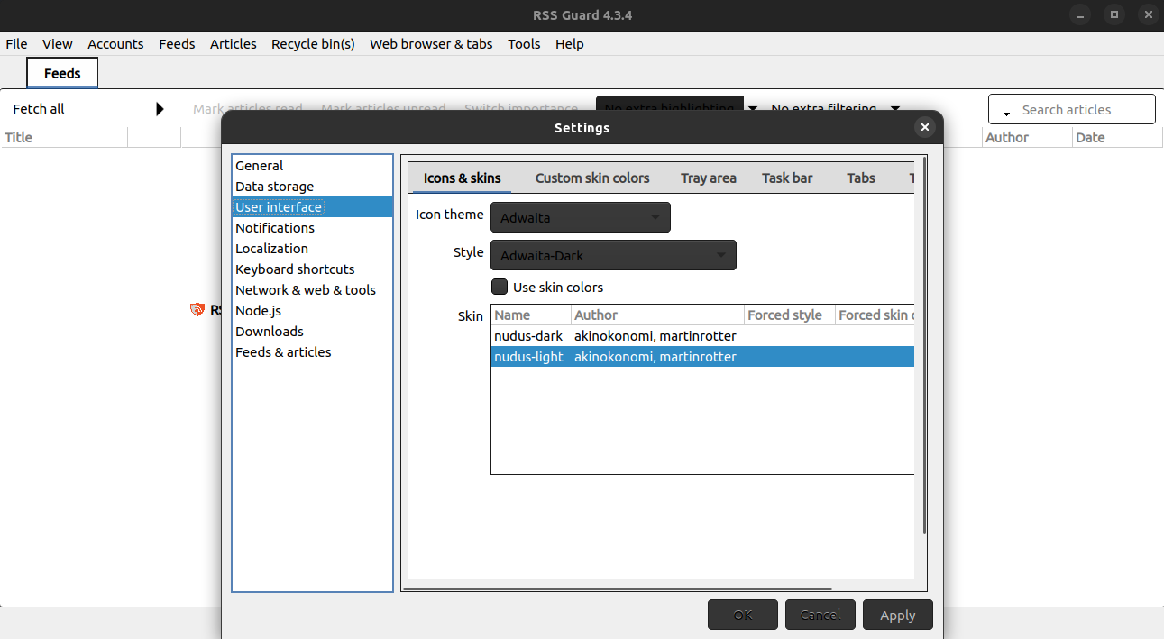Image resolution: width=1164 pixels, height=639 pixels.
Task: Select the Node.js settings category
Action: point(258,310)
